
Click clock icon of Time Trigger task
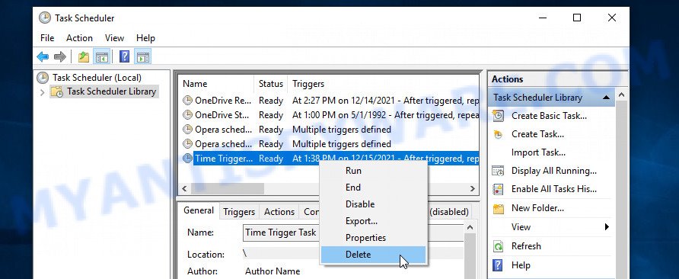pyautogui.click(x=187, y=159)
